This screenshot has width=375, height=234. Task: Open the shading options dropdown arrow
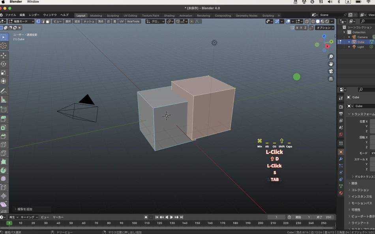coord(332,22)
